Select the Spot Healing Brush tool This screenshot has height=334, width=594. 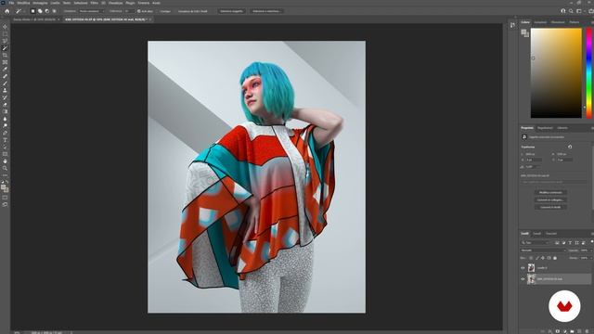5,76
